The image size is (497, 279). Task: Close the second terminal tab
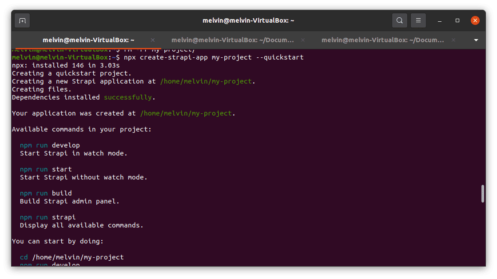point(303,40)
